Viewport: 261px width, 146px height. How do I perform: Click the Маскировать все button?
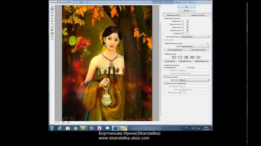coord(185,61)
